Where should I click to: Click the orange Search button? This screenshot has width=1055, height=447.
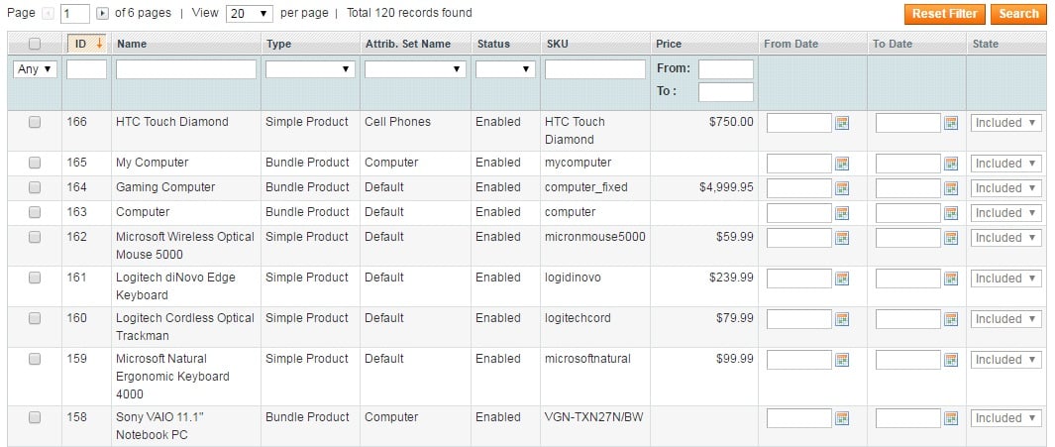(x=1018, y=14)
